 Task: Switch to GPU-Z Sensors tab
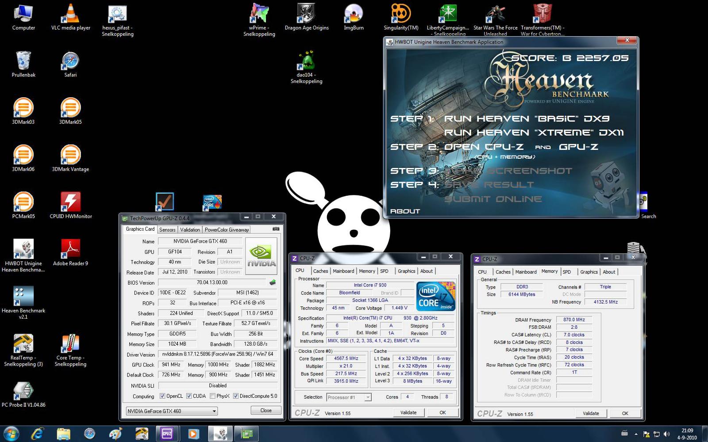click(x=167, y=229)
